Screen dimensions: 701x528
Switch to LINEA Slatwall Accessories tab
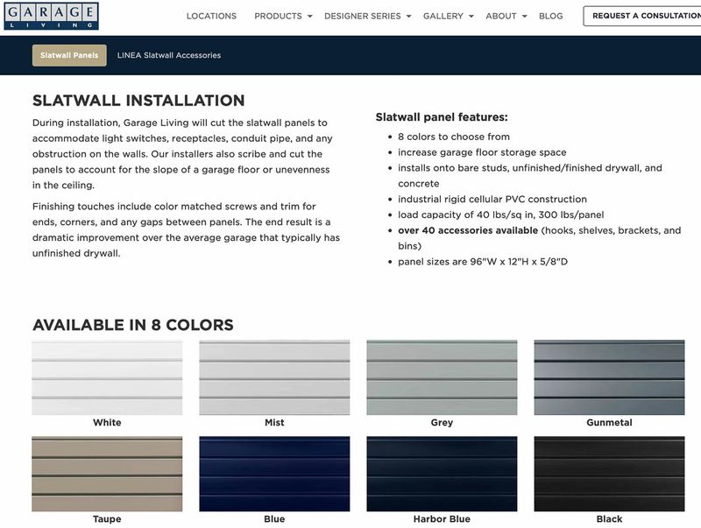[x=169, y=55]
